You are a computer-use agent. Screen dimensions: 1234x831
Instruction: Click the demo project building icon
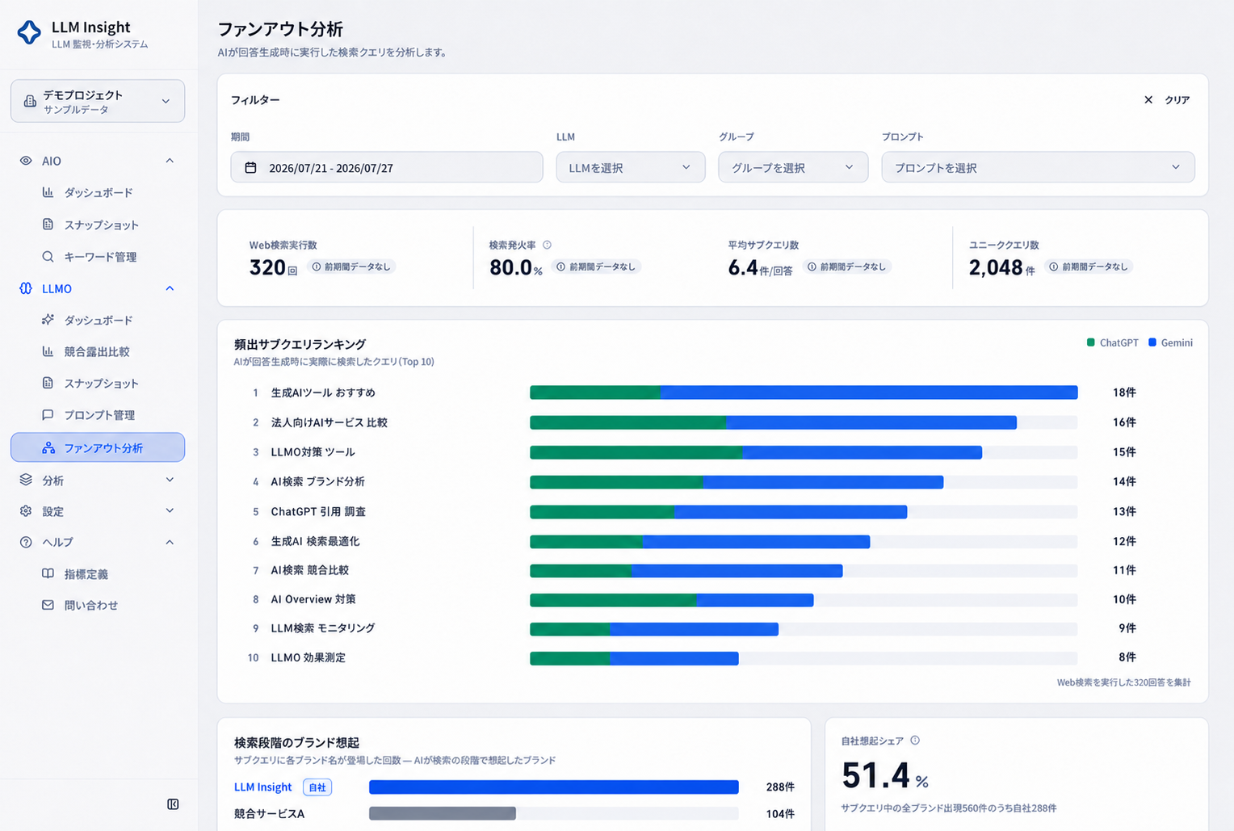click(x=30, y=101)
